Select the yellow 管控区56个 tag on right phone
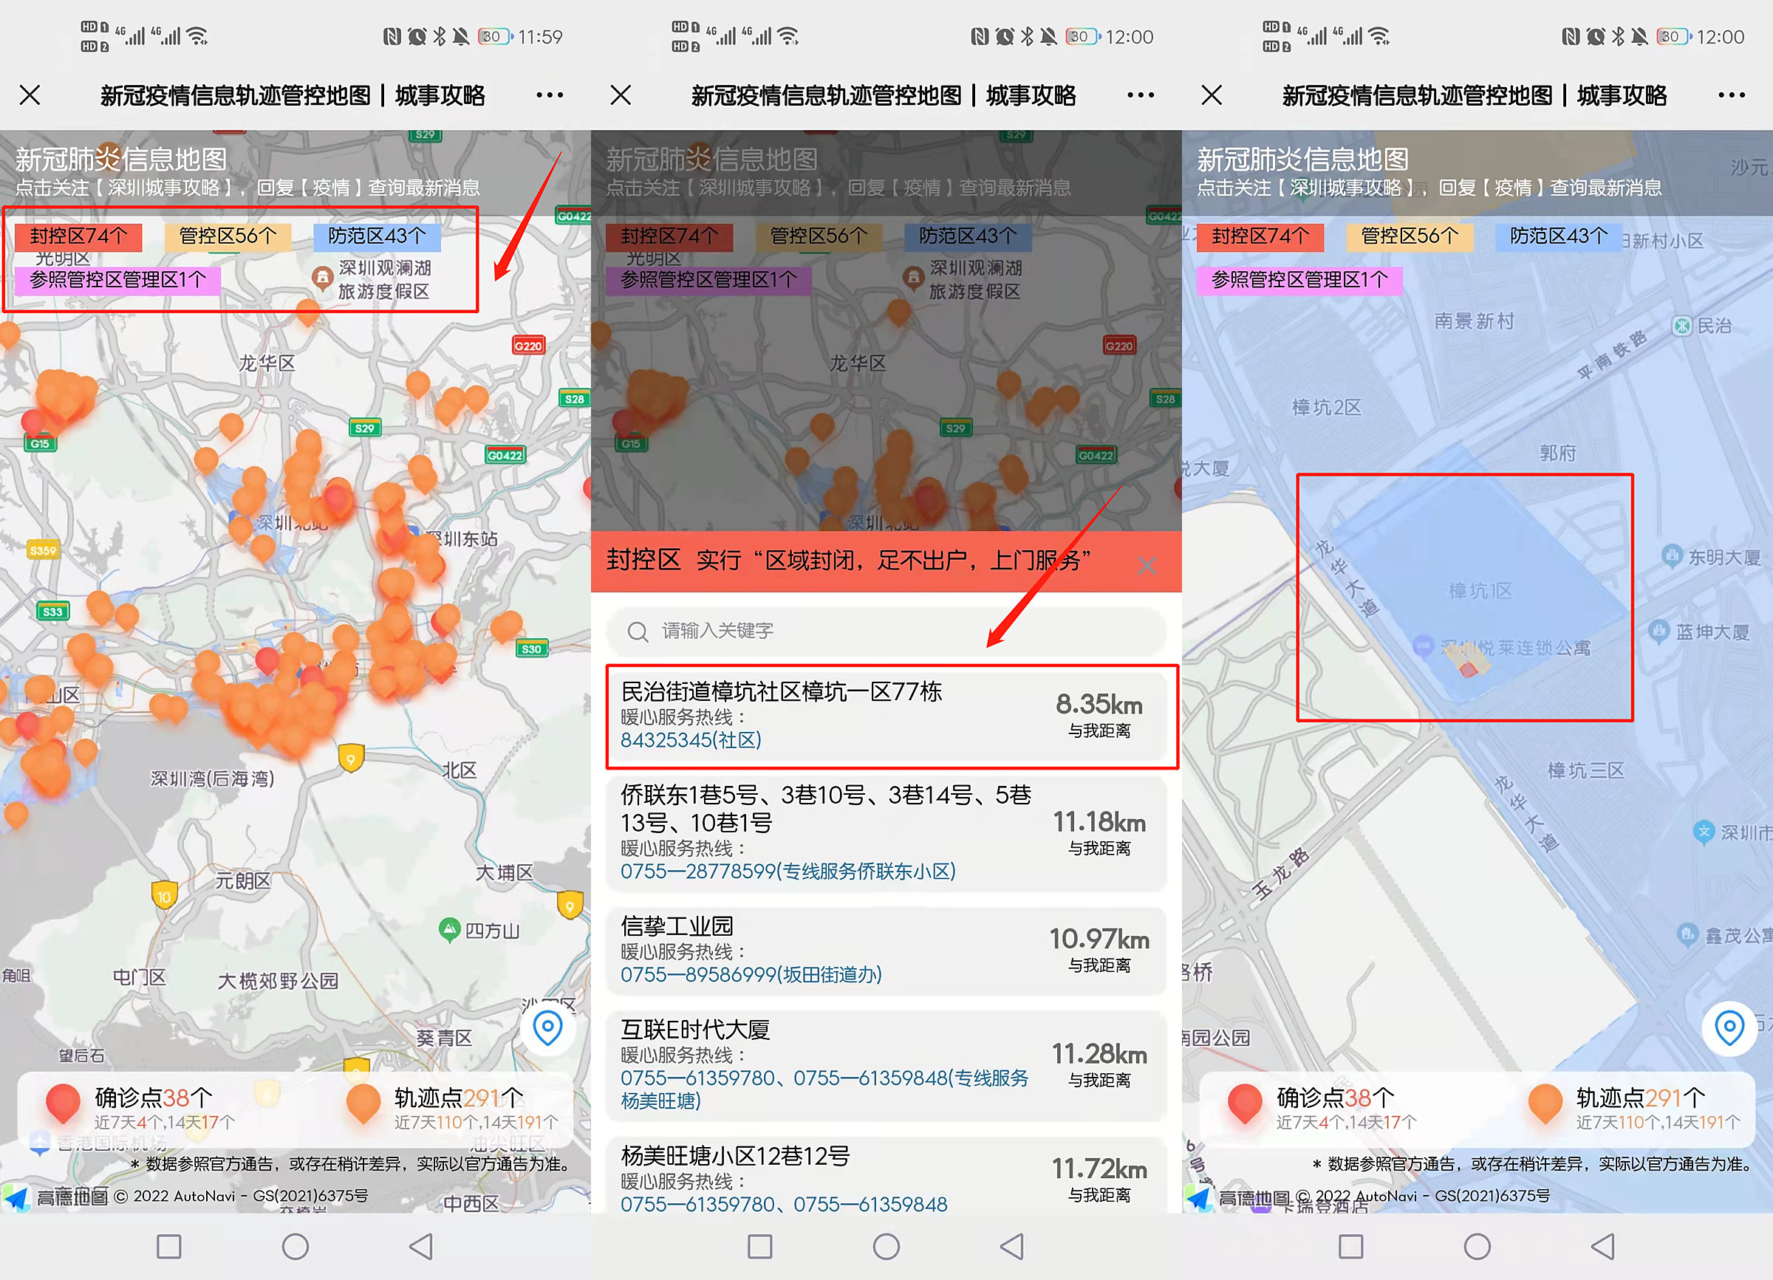The width and height of the screenshot is (1773, 1280). click(x=1410, y=236)
